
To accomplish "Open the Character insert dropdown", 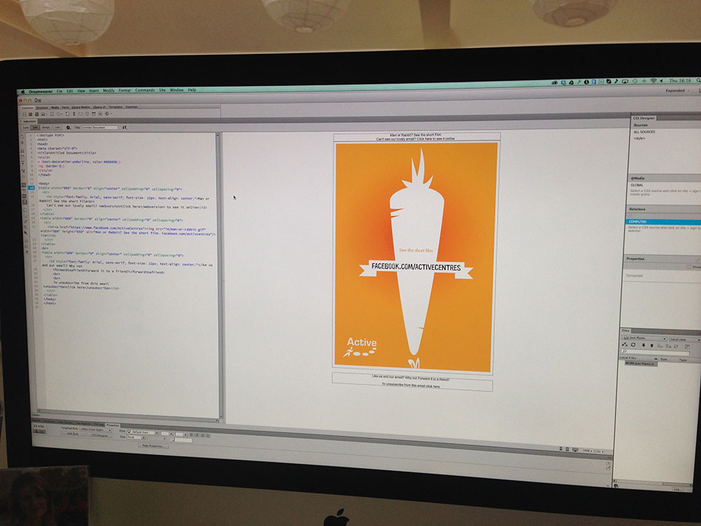I will point(111,114).
